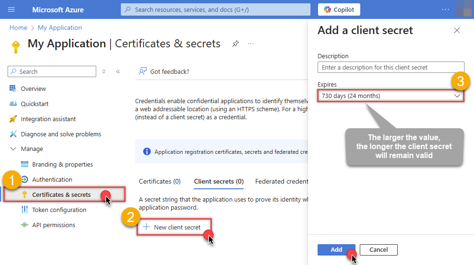Focus the sidebar Search box

tap(52, 71)
